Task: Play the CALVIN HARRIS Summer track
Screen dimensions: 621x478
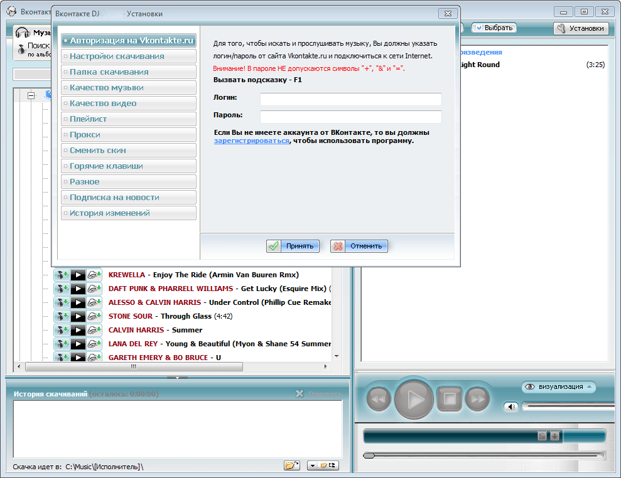Action: (x=78, y=330)
